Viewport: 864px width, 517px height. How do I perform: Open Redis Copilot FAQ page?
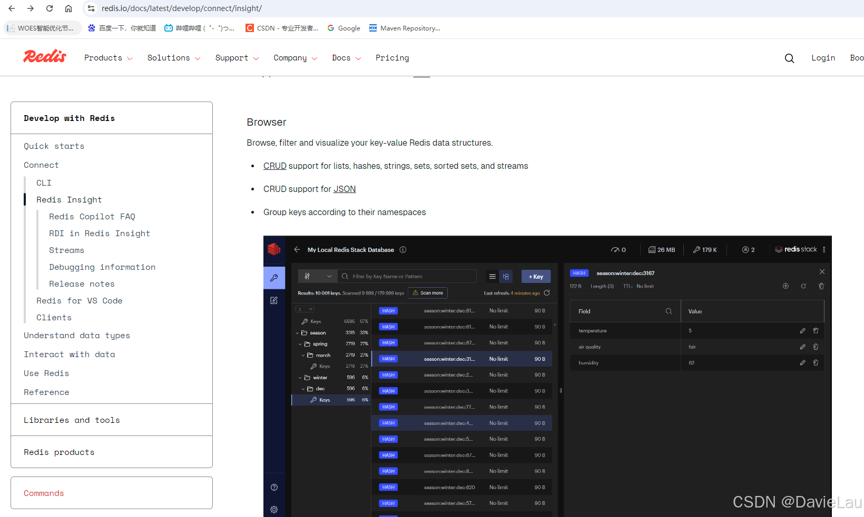coord(92,217)
